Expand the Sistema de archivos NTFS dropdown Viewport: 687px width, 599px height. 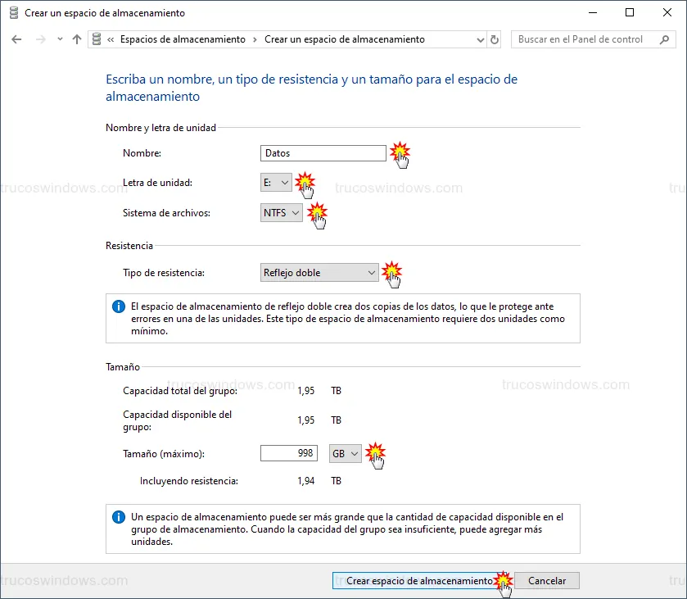282,213
